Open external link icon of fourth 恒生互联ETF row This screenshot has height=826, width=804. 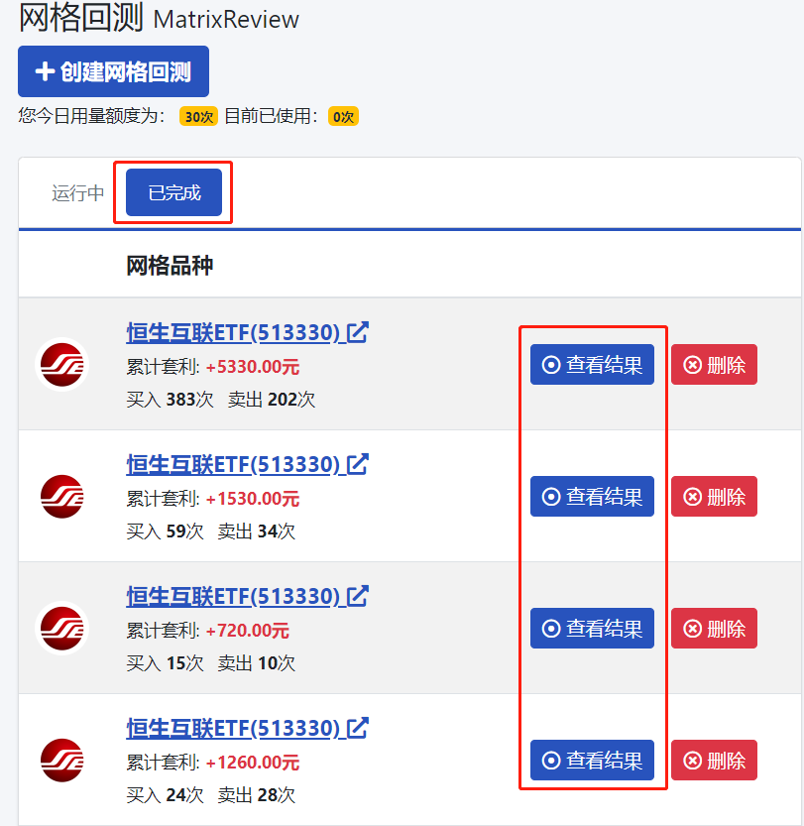(358, 728)
